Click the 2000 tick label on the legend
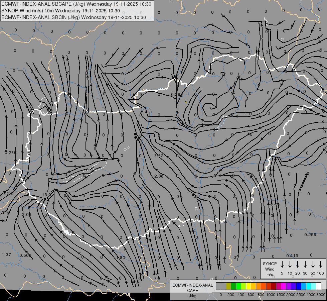Image resolution: width=327 pixels, height=301 pixels. (291, 295)
